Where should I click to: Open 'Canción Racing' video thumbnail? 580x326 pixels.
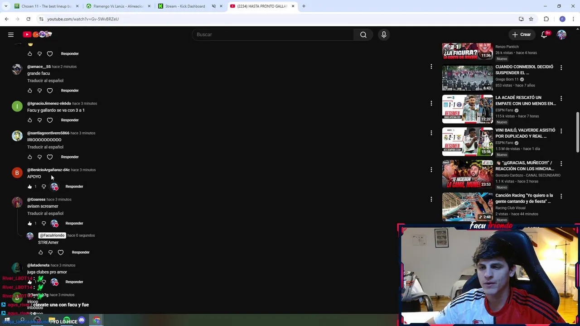point(467,207)
